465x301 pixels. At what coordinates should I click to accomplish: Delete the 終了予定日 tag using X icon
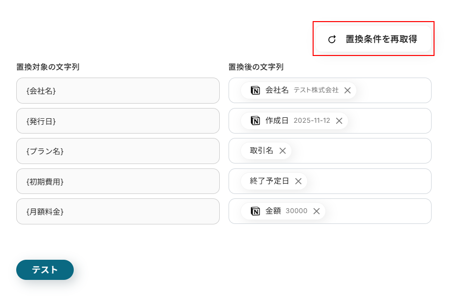pos(298,181)
